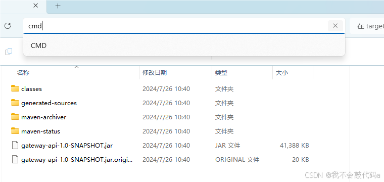The width and height of the screenshot is (384, 182).
Task: Select the maven-status folder name
Action: 40,131
